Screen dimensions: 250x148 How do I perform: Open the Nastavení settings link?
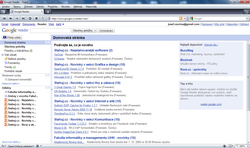click(207, 24)
